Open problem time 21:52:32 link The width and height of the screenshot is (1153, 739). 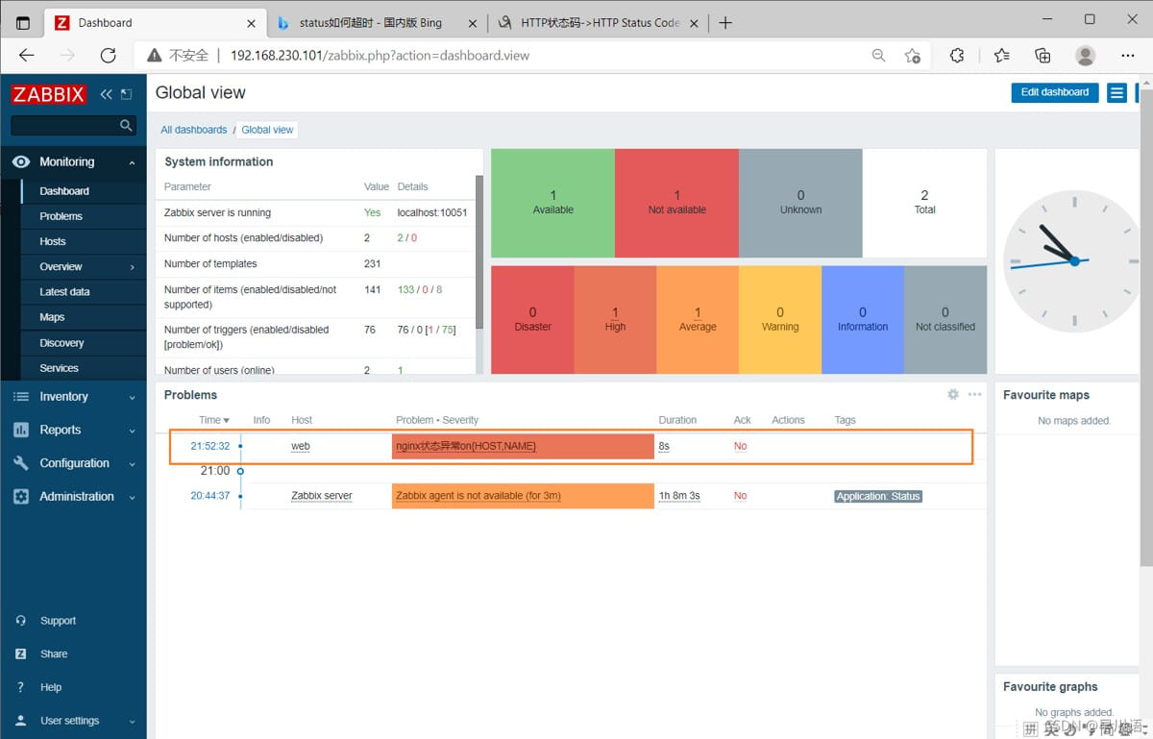pos(210,446)
